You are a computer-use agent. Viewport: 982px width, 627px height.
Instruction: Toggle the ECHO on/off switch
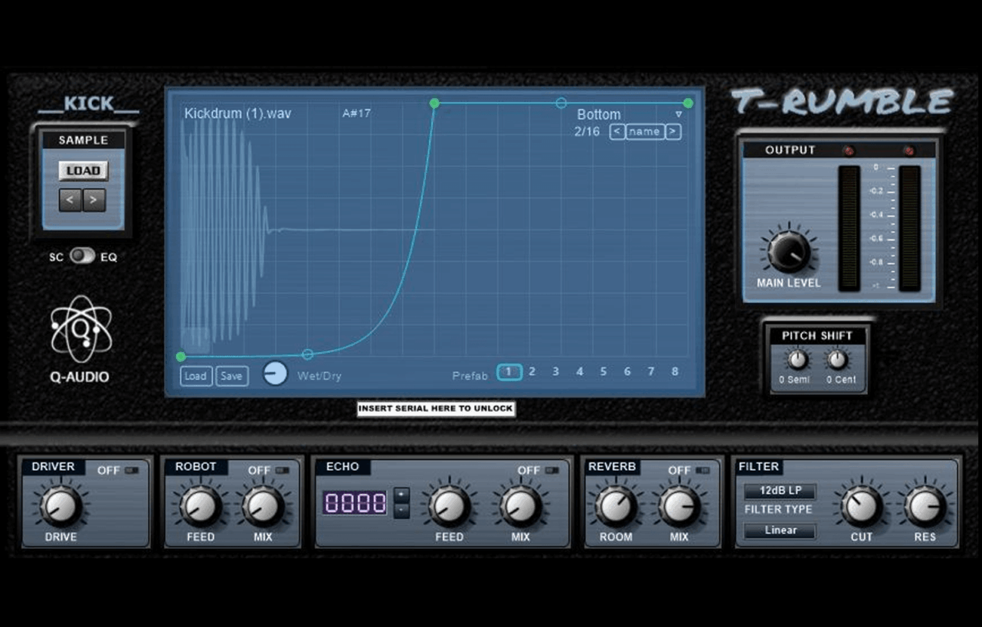pyautogui.click(x=551, y=470)
